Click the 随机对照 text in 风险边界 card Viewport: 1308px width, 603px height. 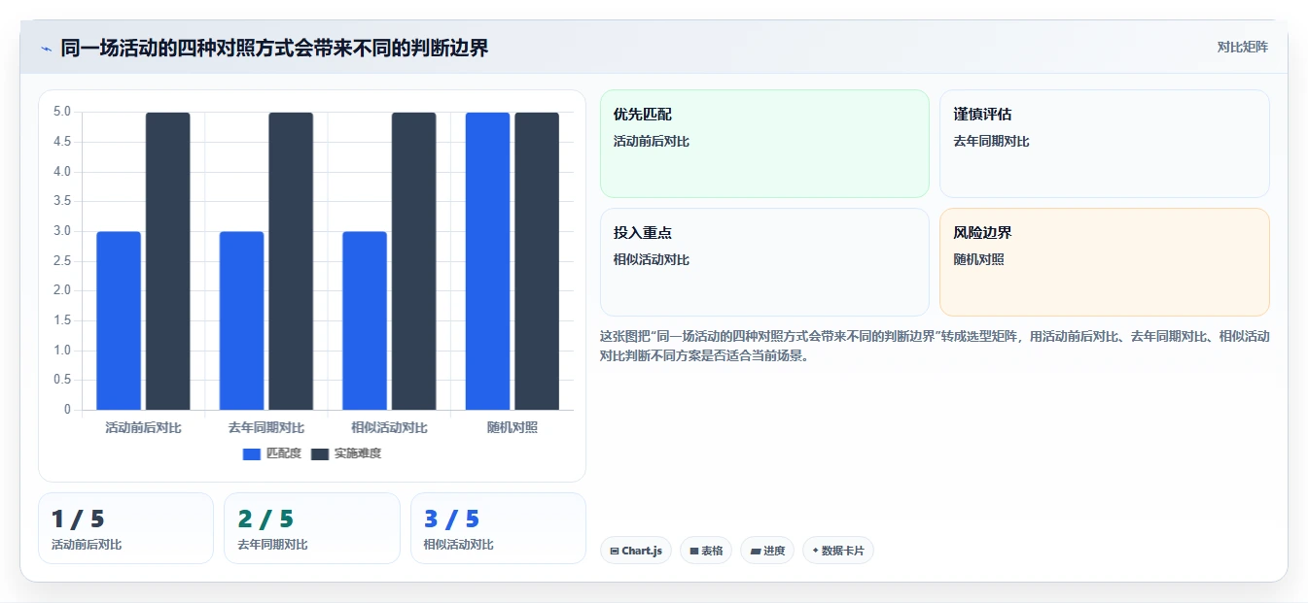click(979, 259)
